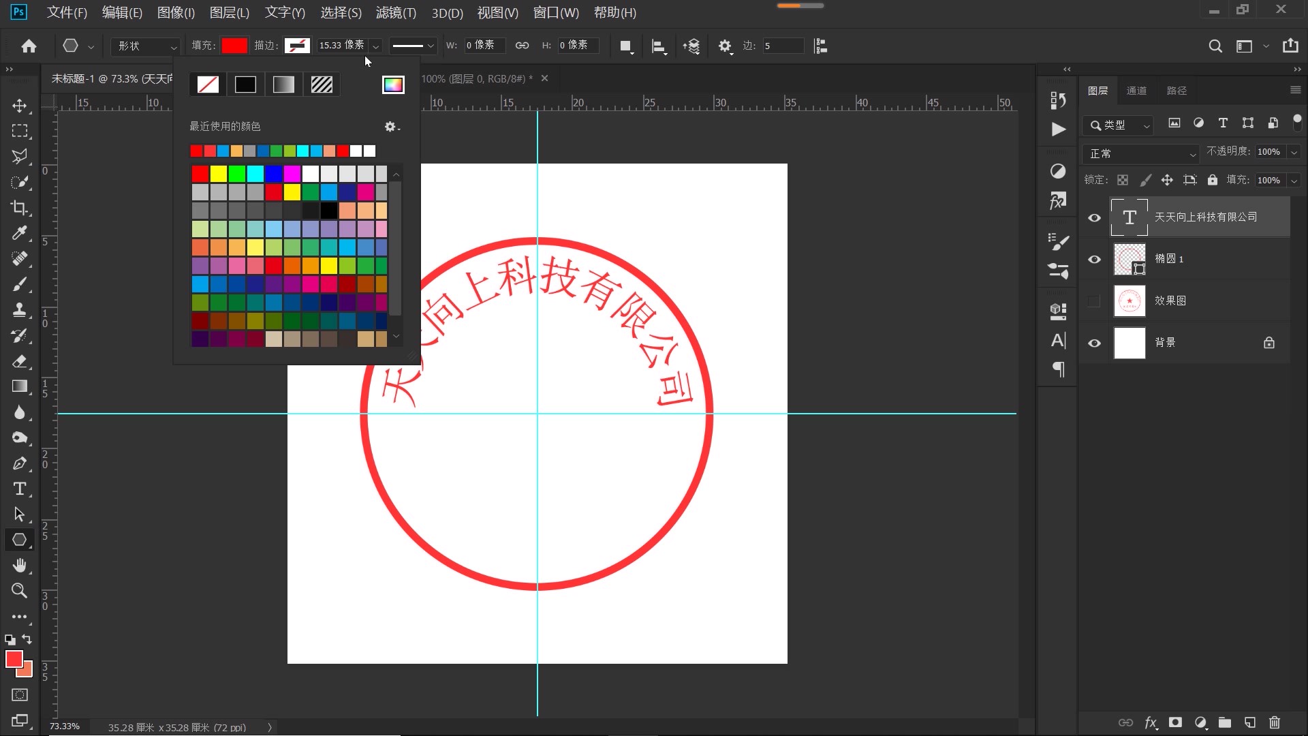Open the Gradient fill option

[283, 84]
